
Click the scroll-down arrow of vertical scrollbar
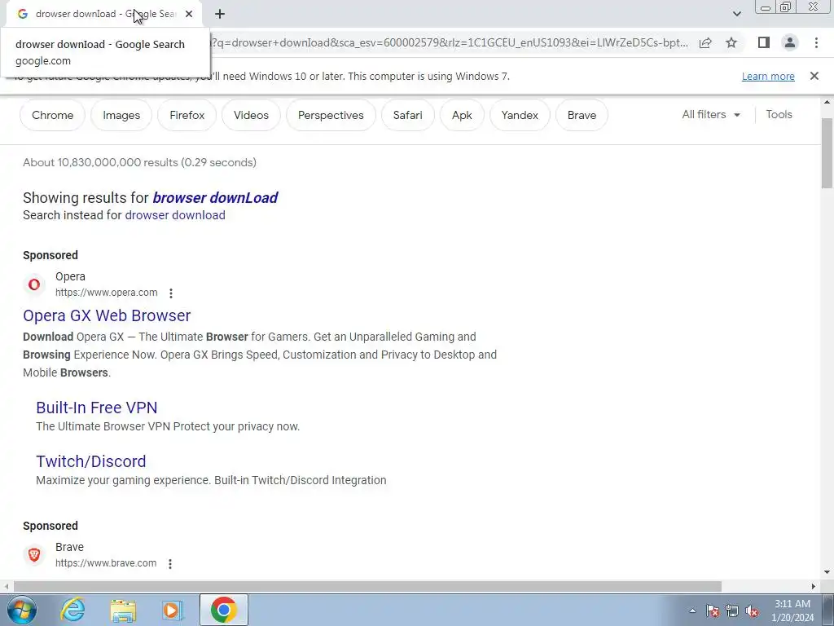point(827,573)
